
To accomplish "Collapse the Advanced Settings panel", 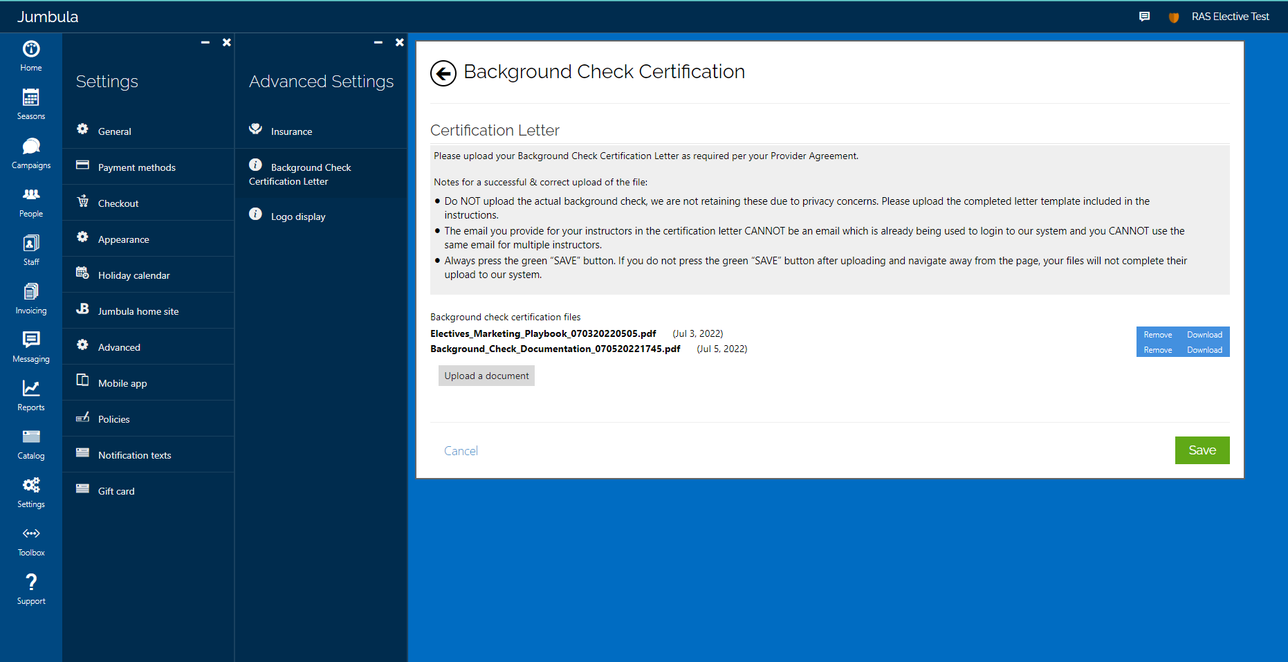I will pos(378,43).
